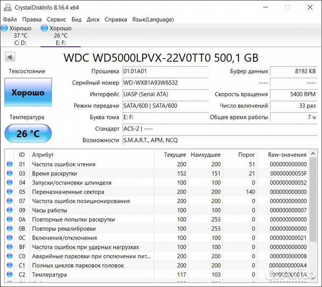The height and width of the screenshot is (287, 322).
Task: Open the Справка menu
Action: [x=116, y=20]
